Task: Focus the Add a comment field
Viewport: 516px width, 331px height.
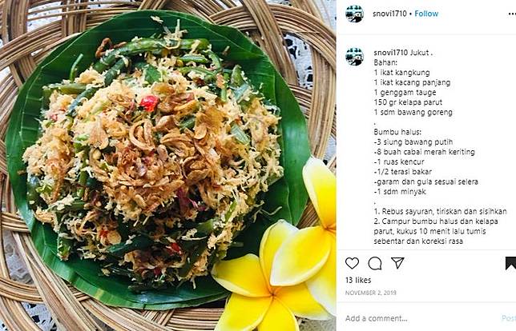Action: (421, 318)
